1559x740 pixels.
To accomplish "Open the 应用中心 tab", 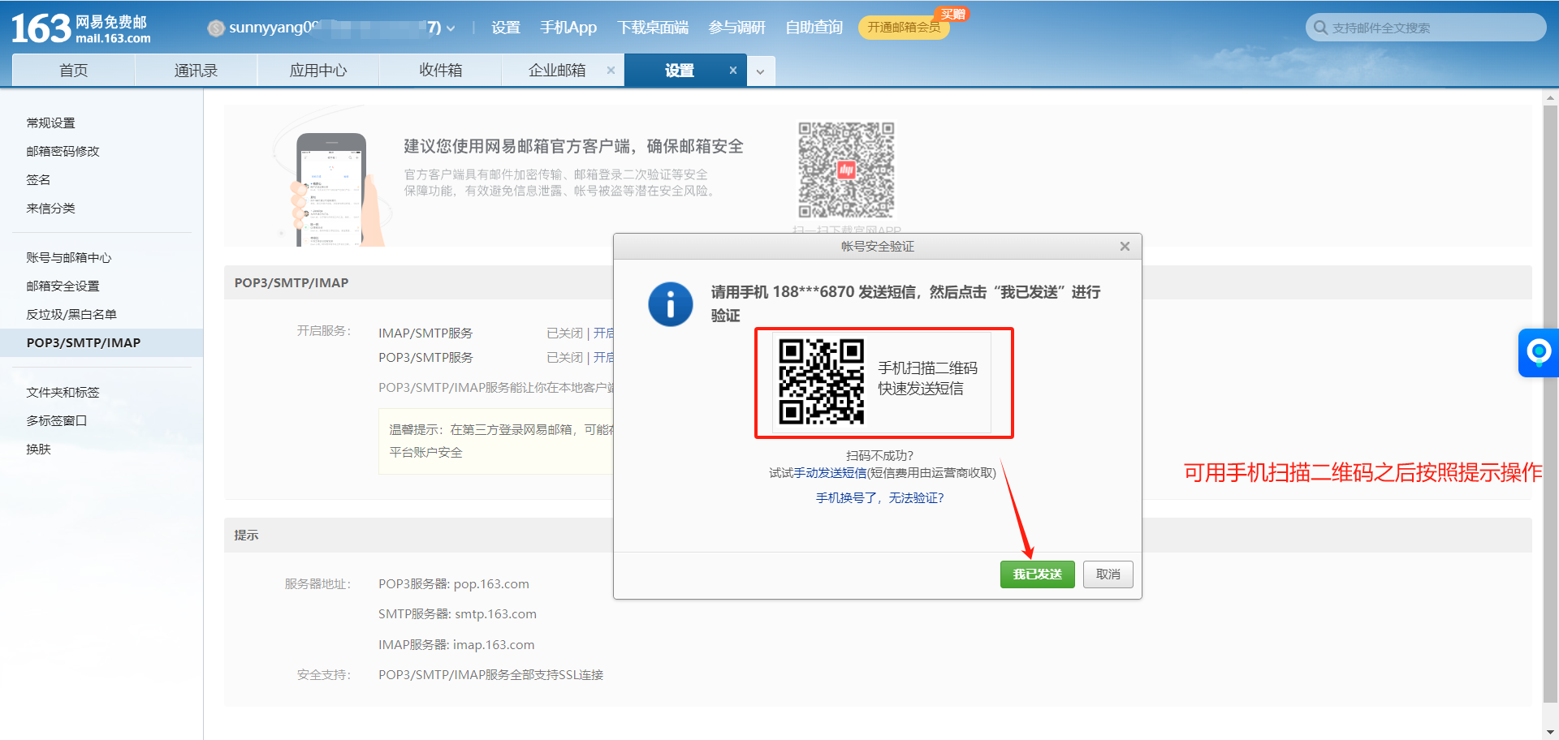I will pos(318,71).
